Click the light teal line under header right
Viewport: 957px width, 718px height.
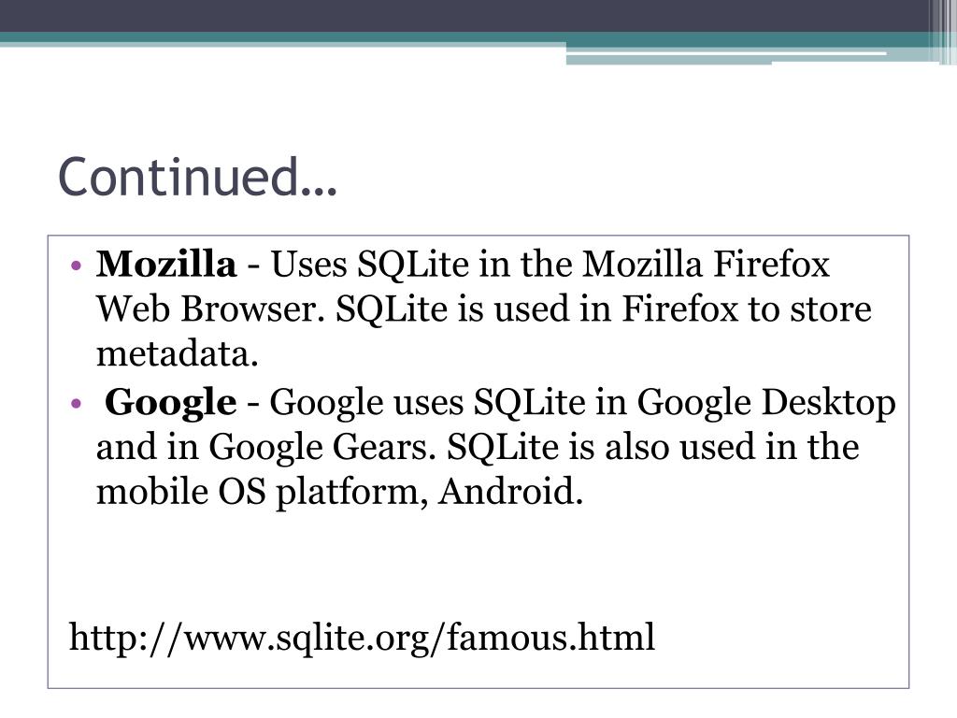tap(726, 53)
